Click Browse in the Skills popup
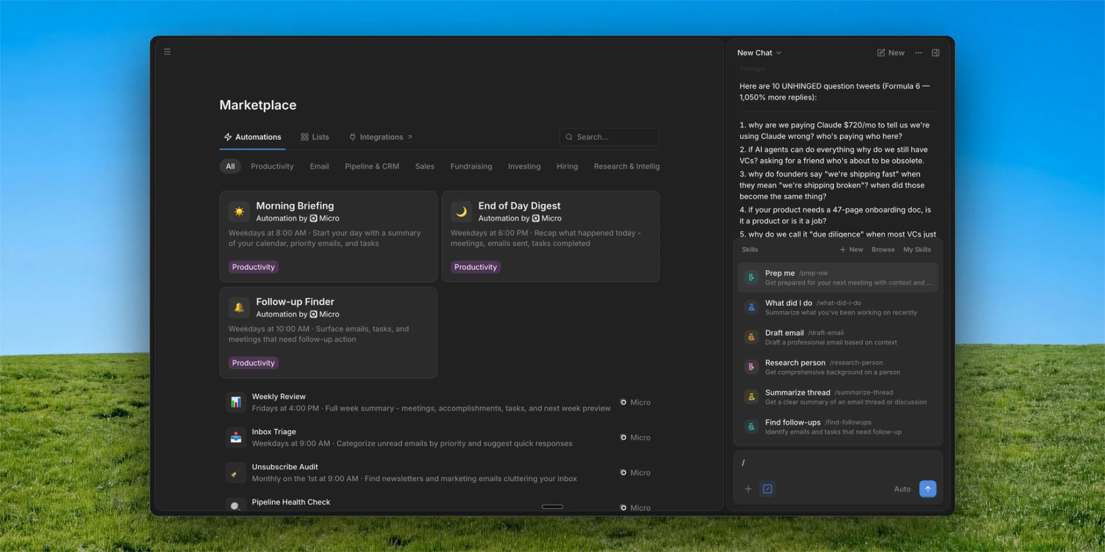The image size is (1105, 552). [883, 250]
